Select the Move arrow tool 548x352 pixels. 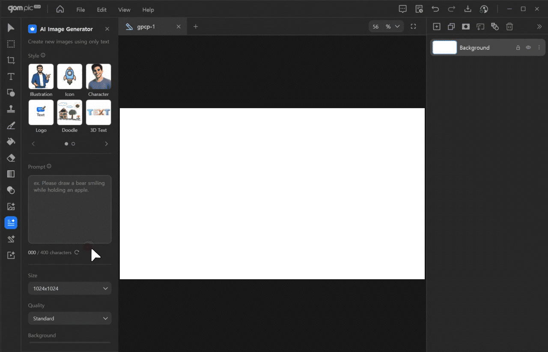11,28
